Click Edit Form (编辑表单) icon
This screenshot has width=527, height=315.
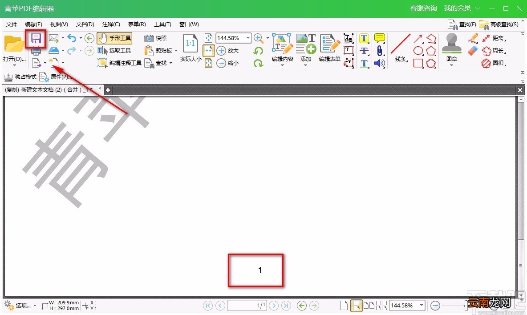(330, 47)
